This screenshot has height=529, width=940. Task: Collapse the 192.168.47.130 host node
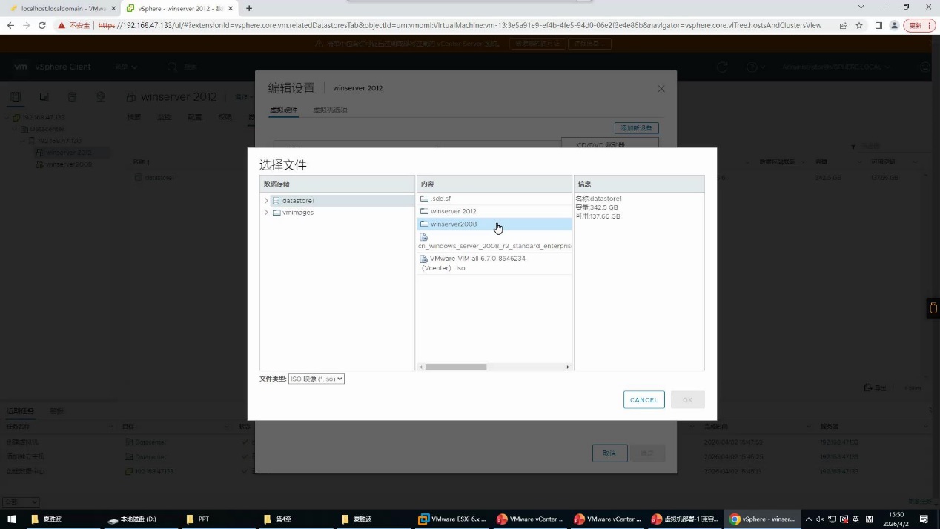23,141
